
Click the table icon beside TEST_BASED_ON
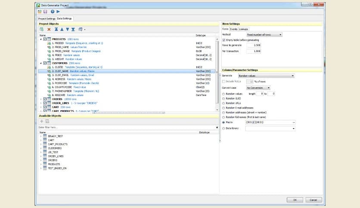tap(45, 168)
